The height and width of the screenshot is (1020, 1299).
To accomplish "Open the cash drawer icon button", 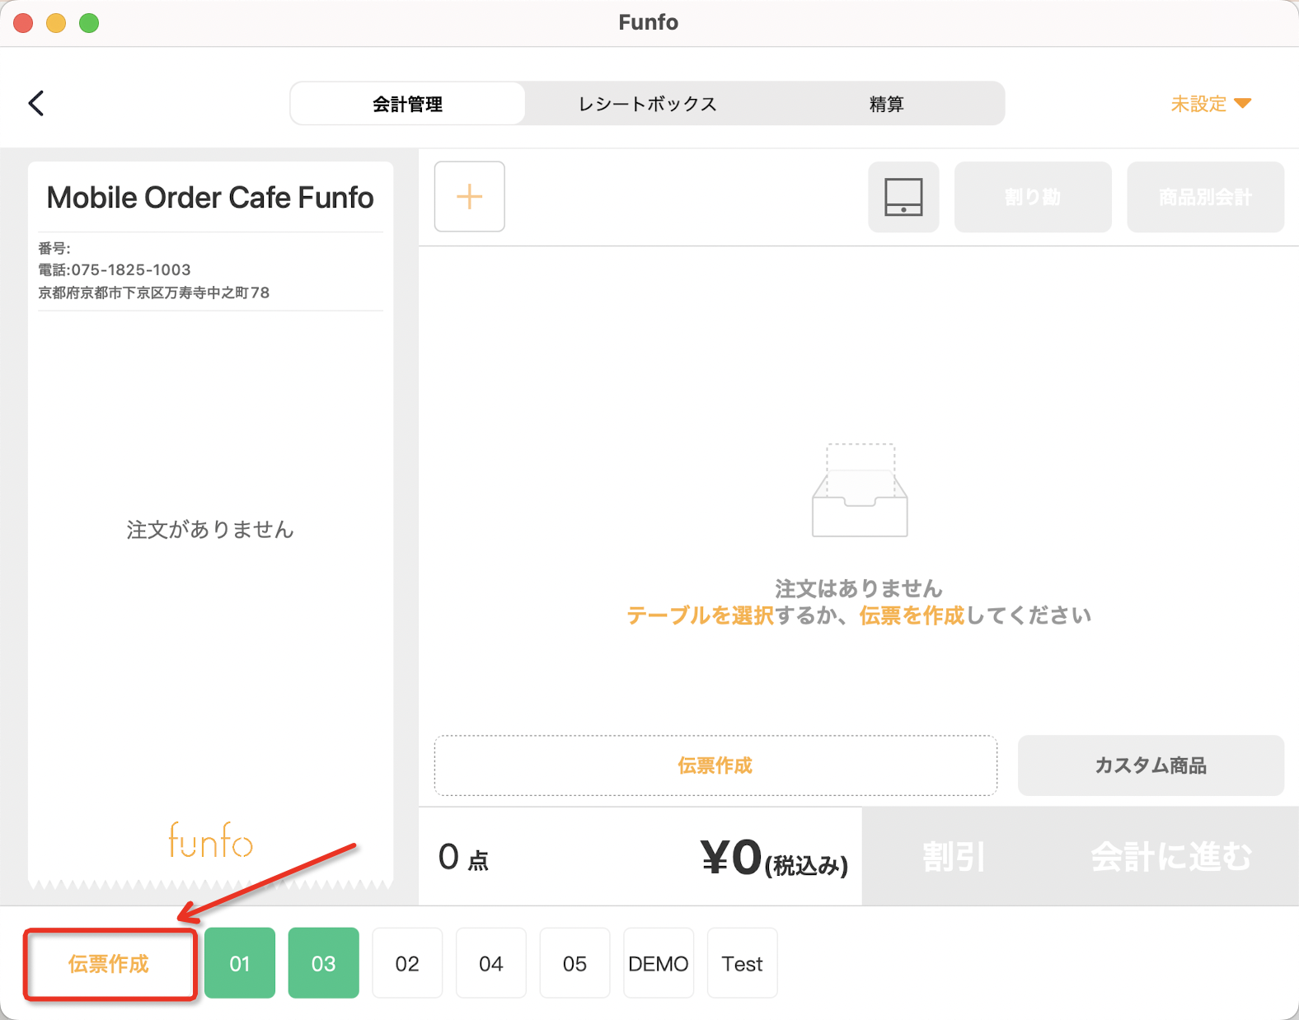I will click(903, 197).
